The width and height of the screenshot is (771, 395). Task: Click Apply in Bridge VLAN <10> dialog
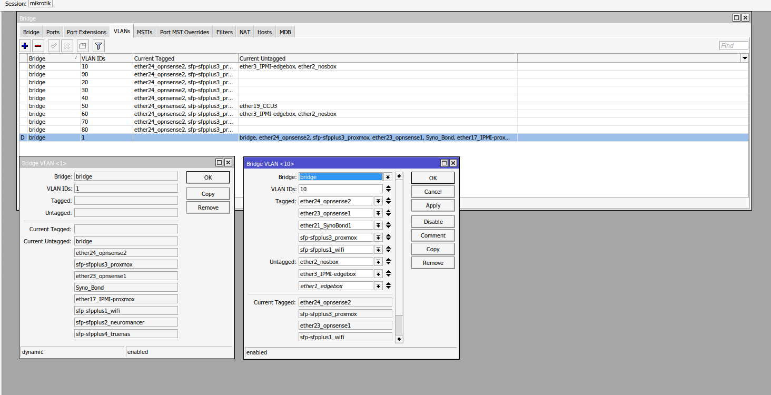pos(433,205)
